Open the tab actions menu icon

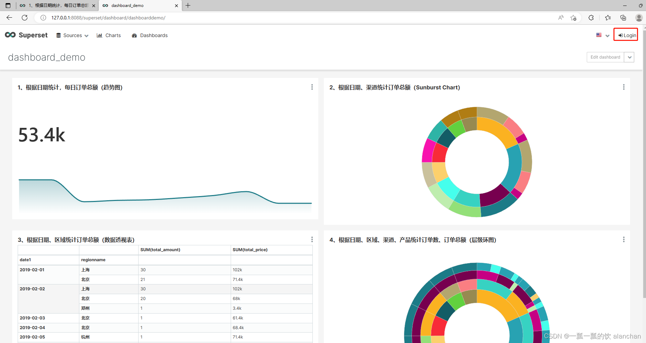tap(8, 6)
